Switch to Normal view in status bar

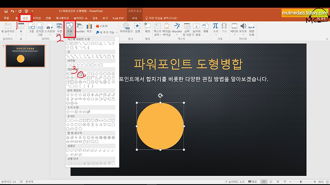[x=264, y=182]
